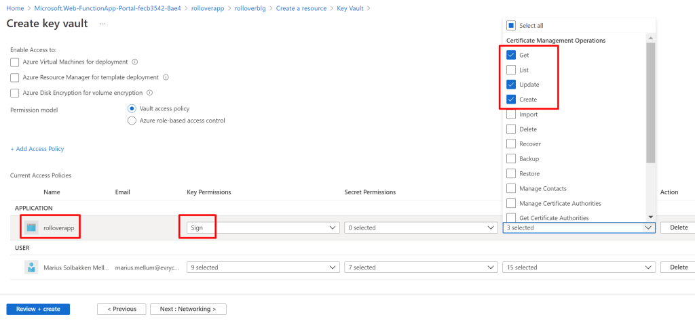Viewport: 695px width, 323px height.
Task: Select Azure role-based access control option
Action: point(132,121)
